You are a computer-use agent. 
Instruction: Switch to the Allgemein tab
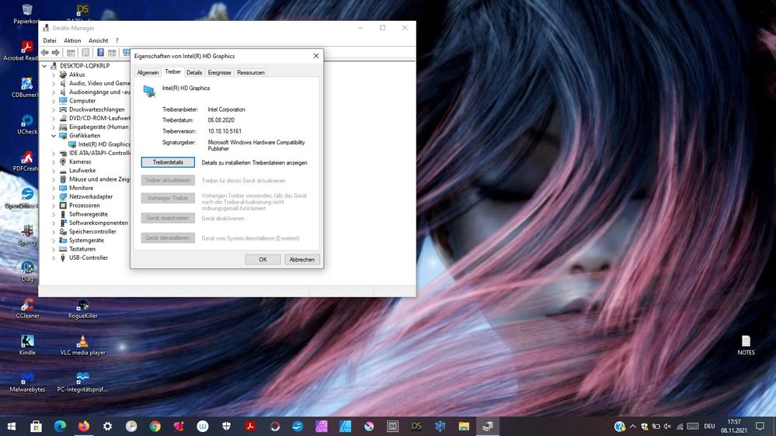(148, 73)
